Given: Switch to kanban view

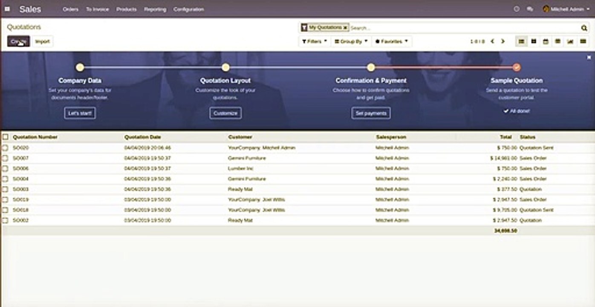Looking at the screenshot, I should pos(534,41).
